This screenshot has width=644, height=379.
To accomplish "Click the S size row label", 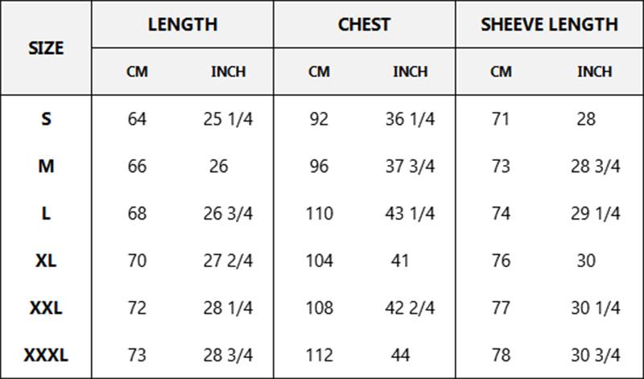I will click(x=46, y=119).
